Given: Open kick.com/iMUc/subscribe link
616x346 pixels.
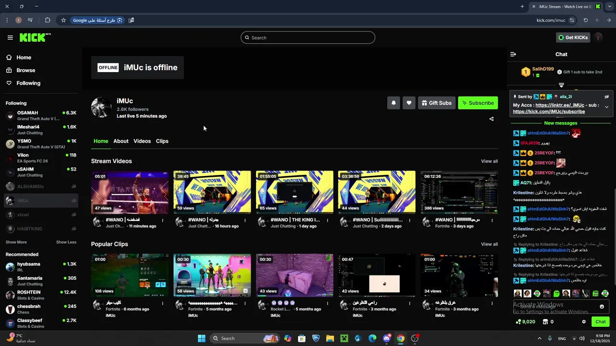Looking at the screenshot, I should (x=549, y=111).
